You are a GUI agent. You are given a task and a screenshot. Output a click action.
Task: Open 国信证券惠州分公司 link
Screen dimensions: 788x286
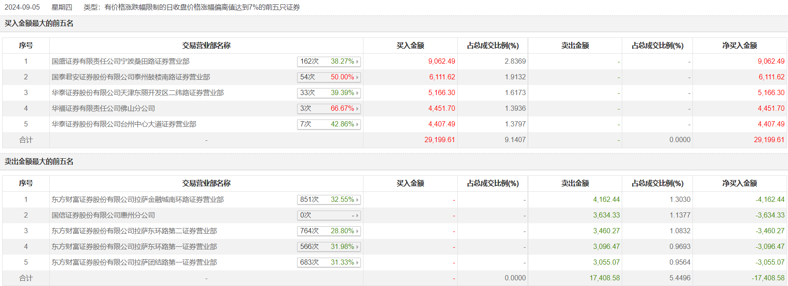click(x=103, y=215)
